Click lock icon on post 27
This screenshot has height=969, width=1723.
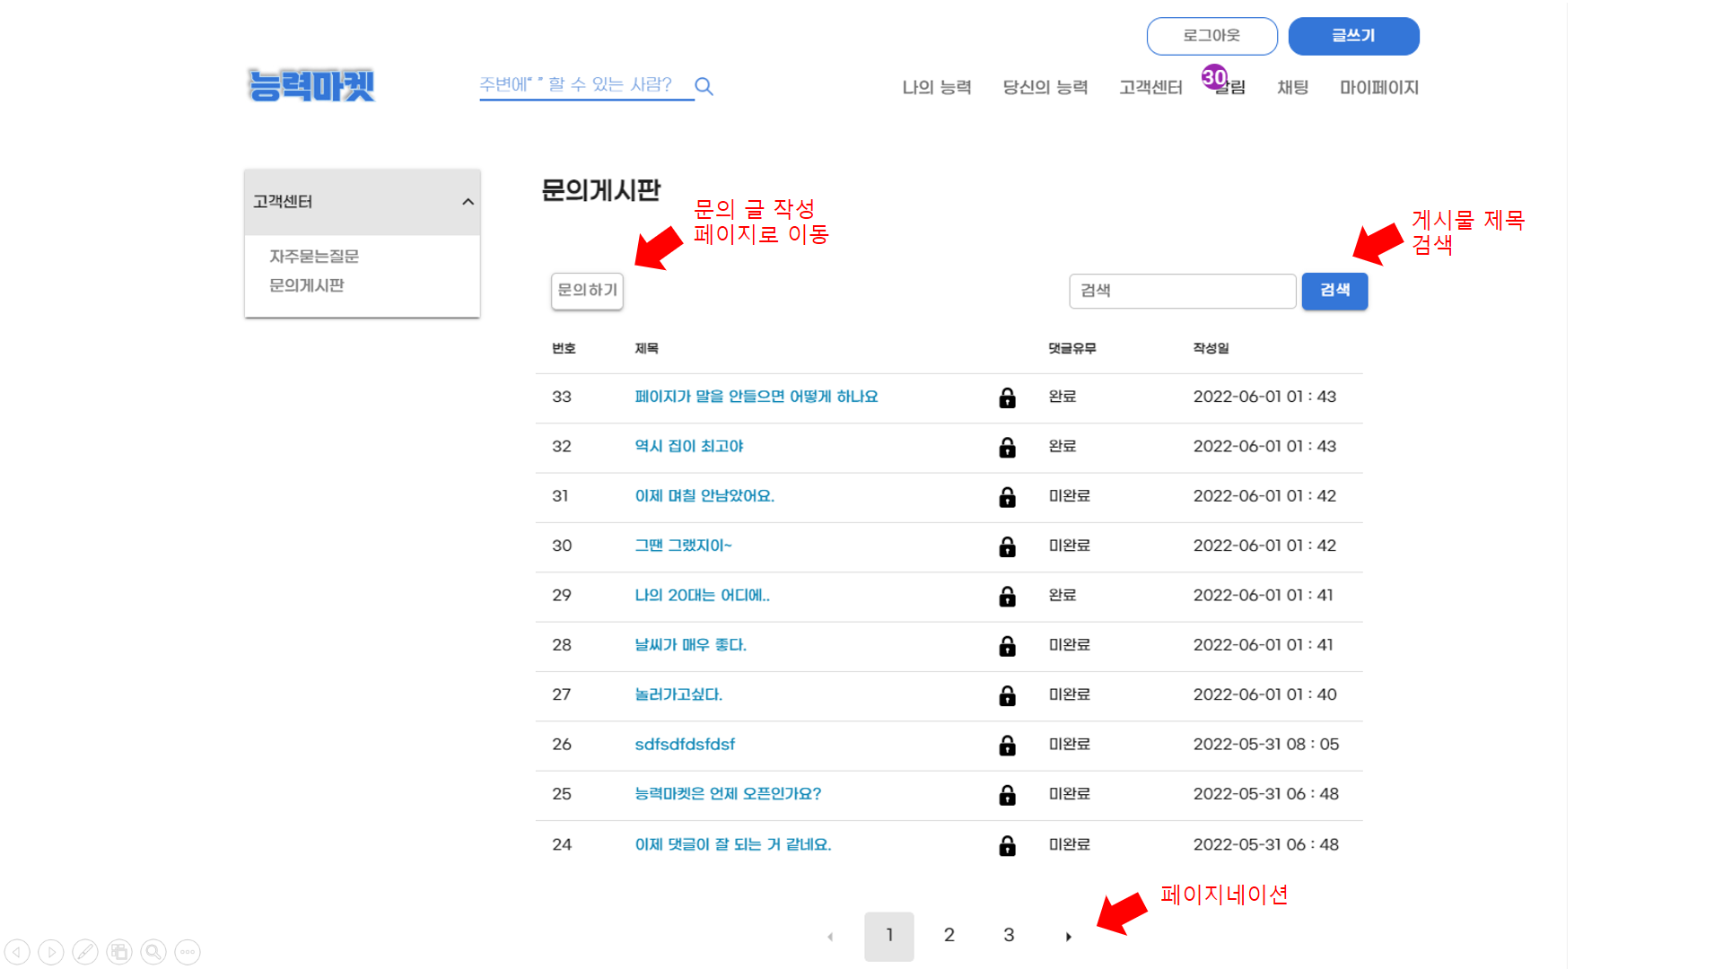[1007, 695]
